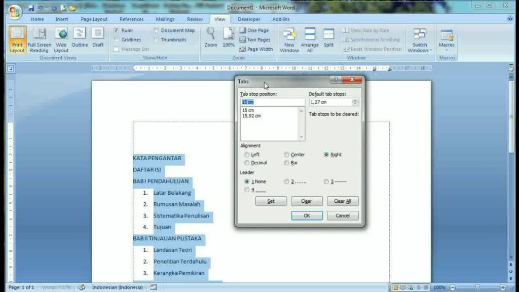Choose leader option 2 dotted line

pyautogui.click(x=287, y=181)
